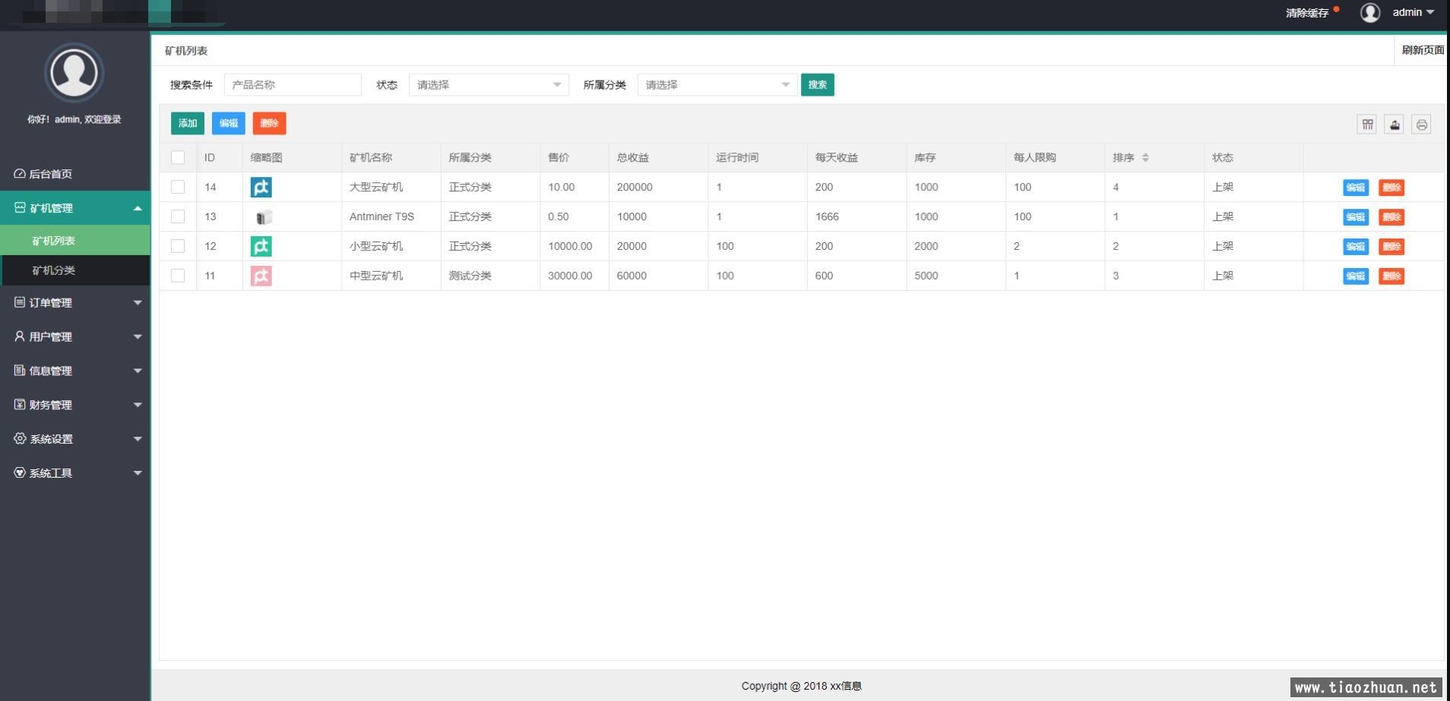Open the 所属分类 dropdown
Image resolution: width=1450 pixels, height=701 pixels.
[x=717, y=85]
